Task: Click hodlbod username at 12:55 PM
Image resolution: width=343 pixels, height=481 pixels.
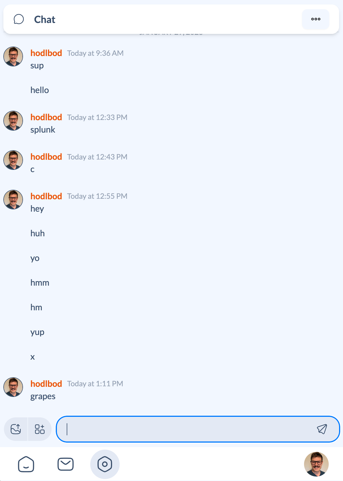Action: pyautogui.click(x=46, y=196)
